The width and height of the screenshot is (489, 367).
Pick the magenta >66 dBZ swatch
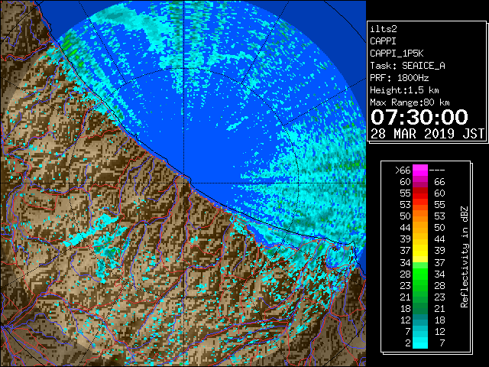click(x=420, y=171)
